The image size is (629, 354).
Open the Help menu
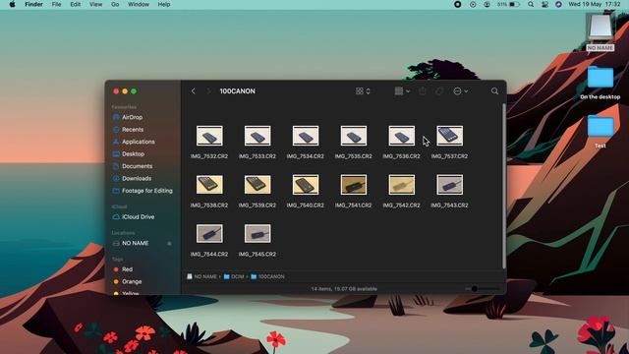tap(164, 4)
